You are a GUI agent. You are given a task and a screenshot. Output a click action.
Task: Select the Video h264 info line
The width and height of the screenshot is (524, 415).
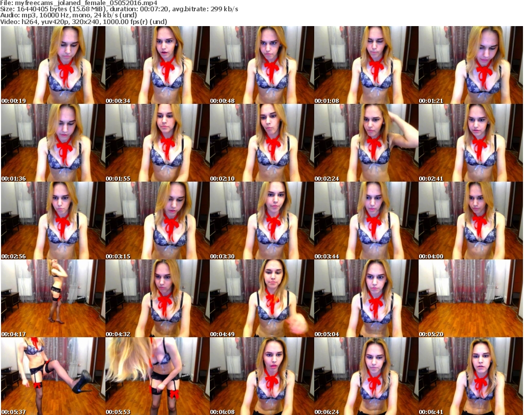pos(83,21)
